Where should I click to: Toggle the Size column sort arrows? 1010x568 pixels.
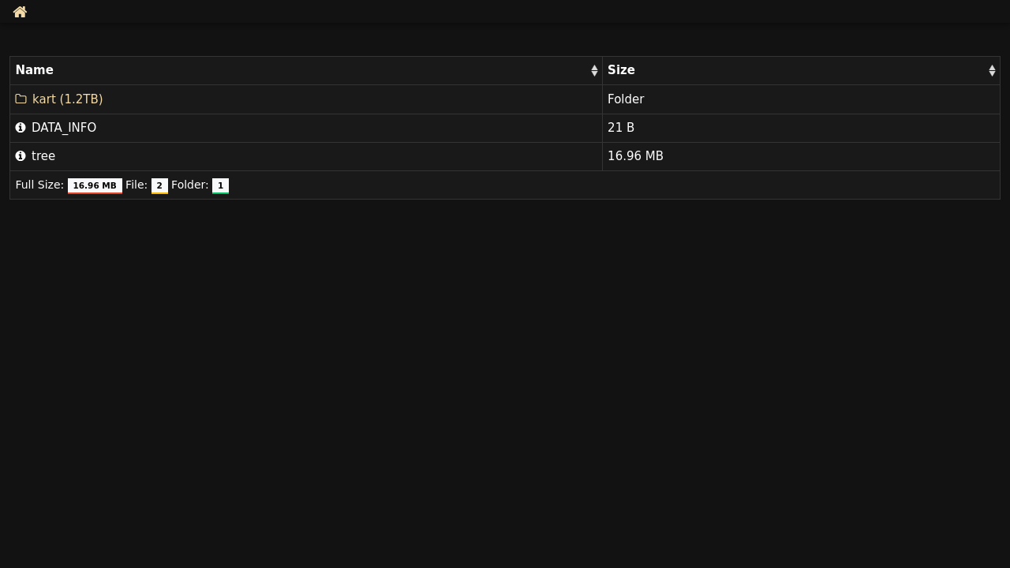992,71
